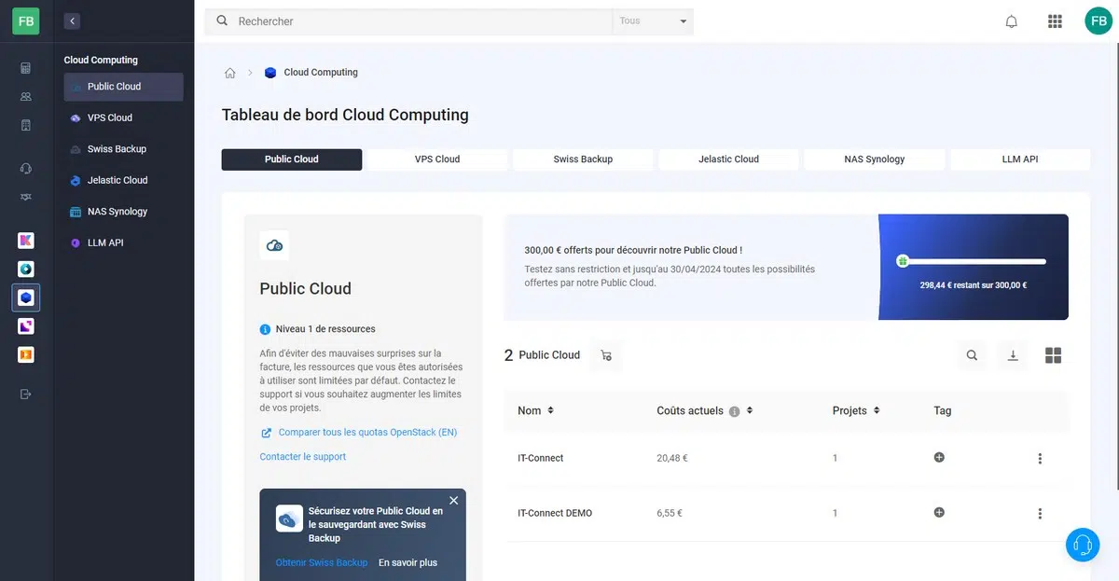Screen dimensions: 1119x581
Task: Click the Contacter le support link
Action: pos(303,457)
